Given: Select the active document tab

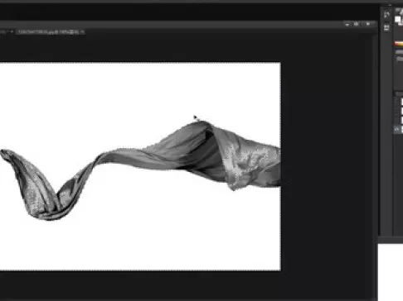Looking at the screenshot, I should tap(48, 32).
